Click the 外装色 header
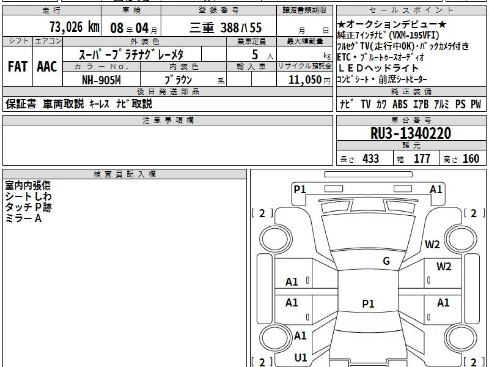 click(145, 41)
